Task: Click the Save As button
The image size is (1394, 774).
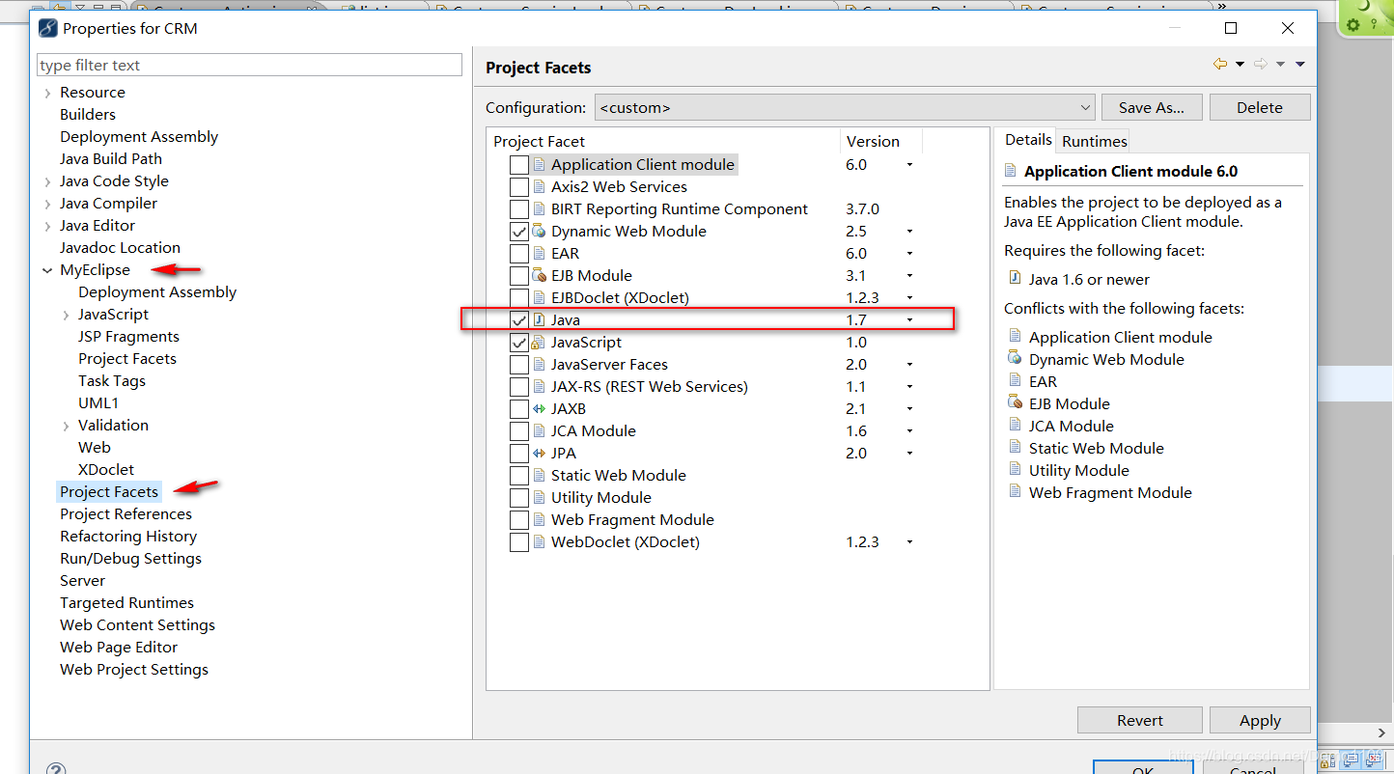Action: pyautogui.click(x=1152, y=107)
